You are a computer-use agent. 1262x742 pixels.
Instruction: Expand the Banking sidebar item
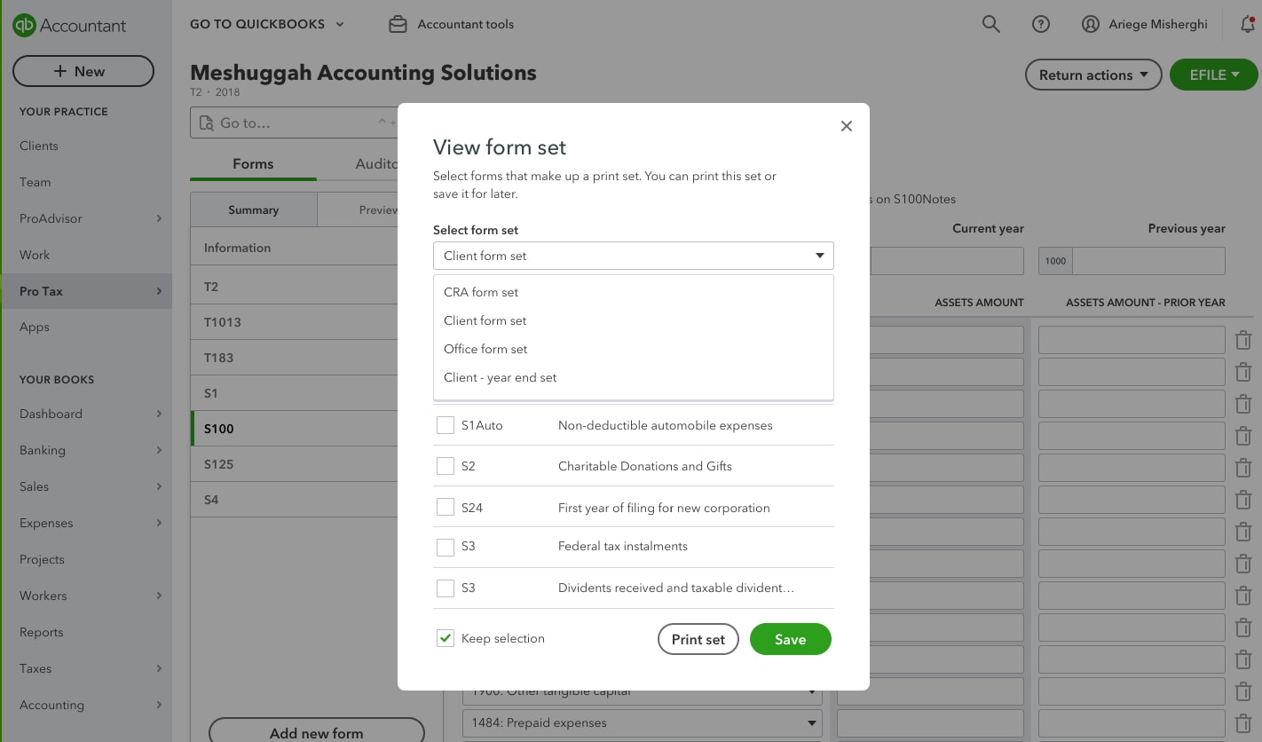pos(86,450)
